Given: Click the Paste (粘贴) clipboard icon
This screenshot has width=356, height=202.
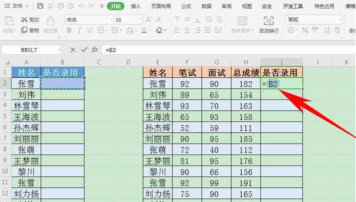Looking at the screenshot, I should 9,21.
